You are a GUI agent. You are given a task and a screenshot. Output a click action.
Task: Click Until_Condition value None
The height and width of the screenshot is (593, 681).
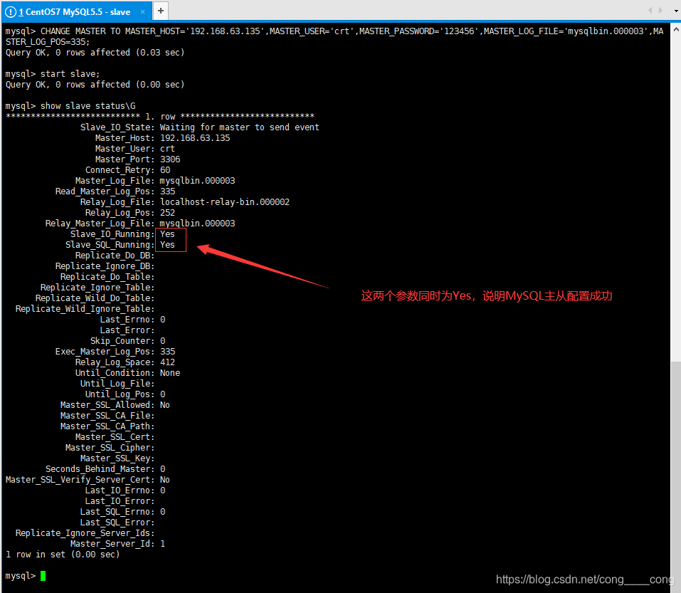point(170,373)
